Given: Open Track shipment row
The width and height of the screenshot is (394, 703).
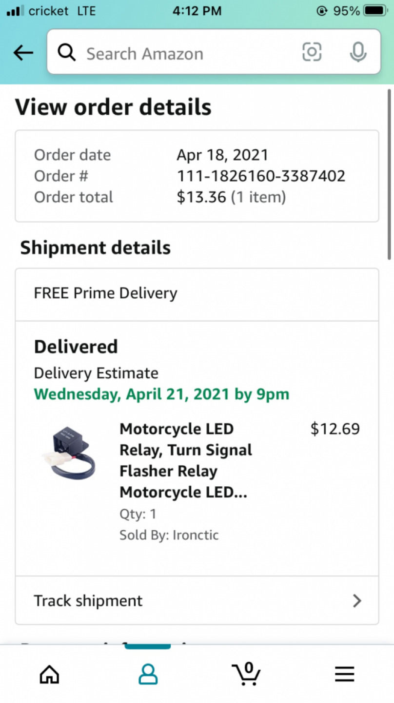Looking at the screenshot, I should [197, 600].
